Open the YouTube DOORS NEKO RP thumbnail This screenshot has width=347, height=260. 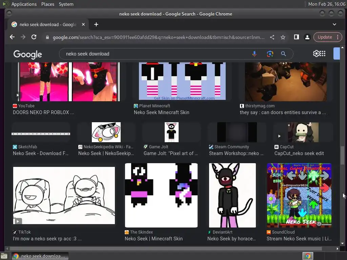[69, 82]
